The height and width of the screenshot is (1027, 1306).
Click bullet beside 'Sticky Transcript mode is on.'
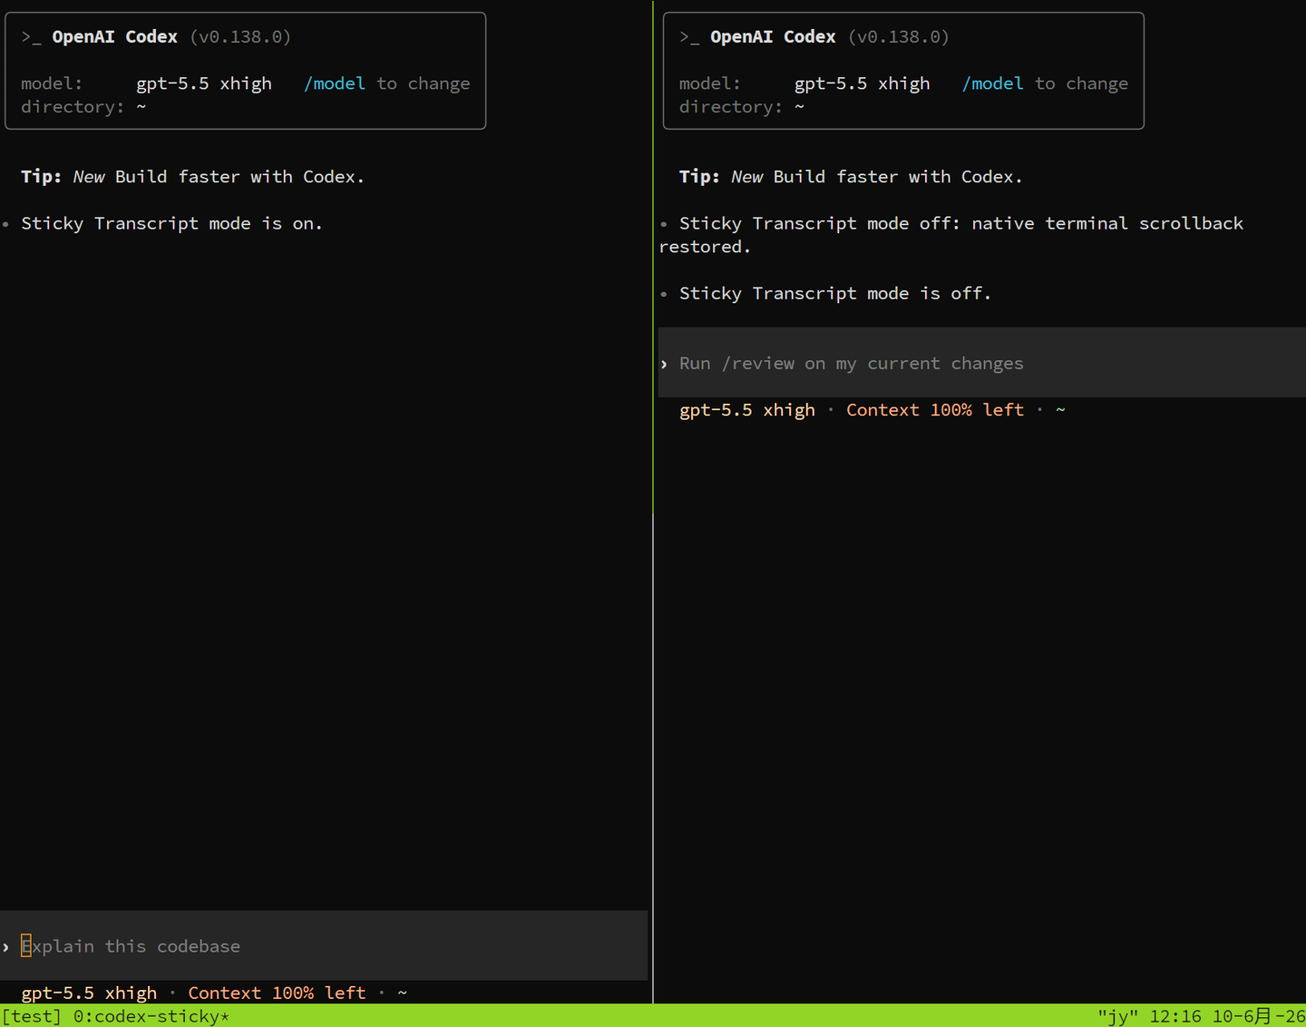(x=5, y=224)
